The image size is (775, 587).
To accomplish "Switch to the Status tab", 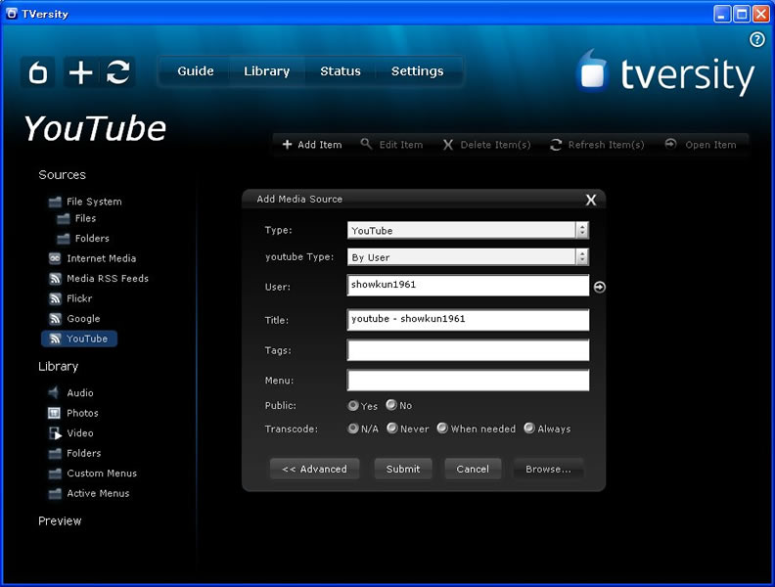I will tap(341, 71).
